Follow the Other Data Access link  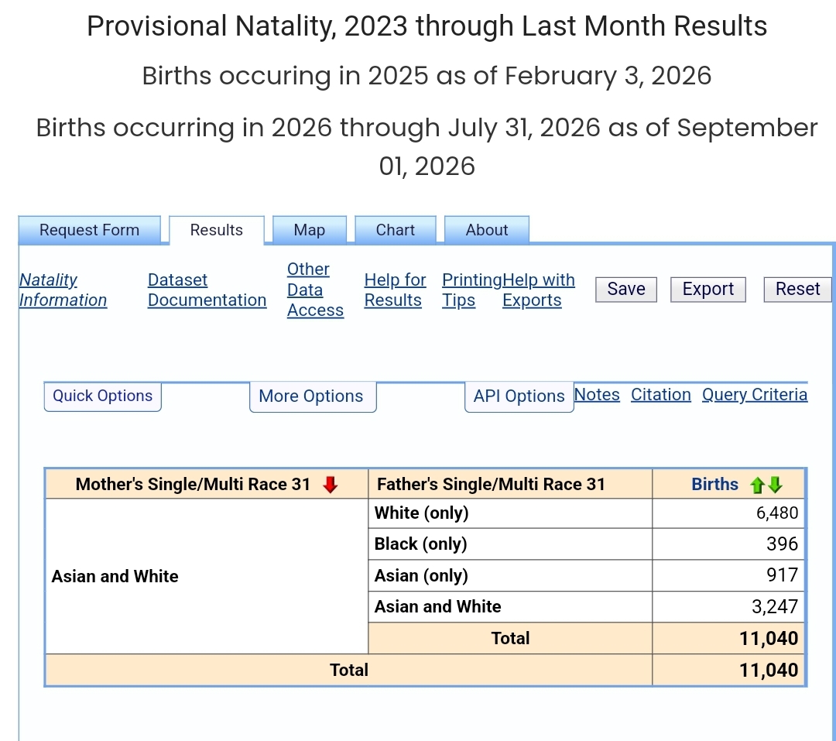point(315,290)
